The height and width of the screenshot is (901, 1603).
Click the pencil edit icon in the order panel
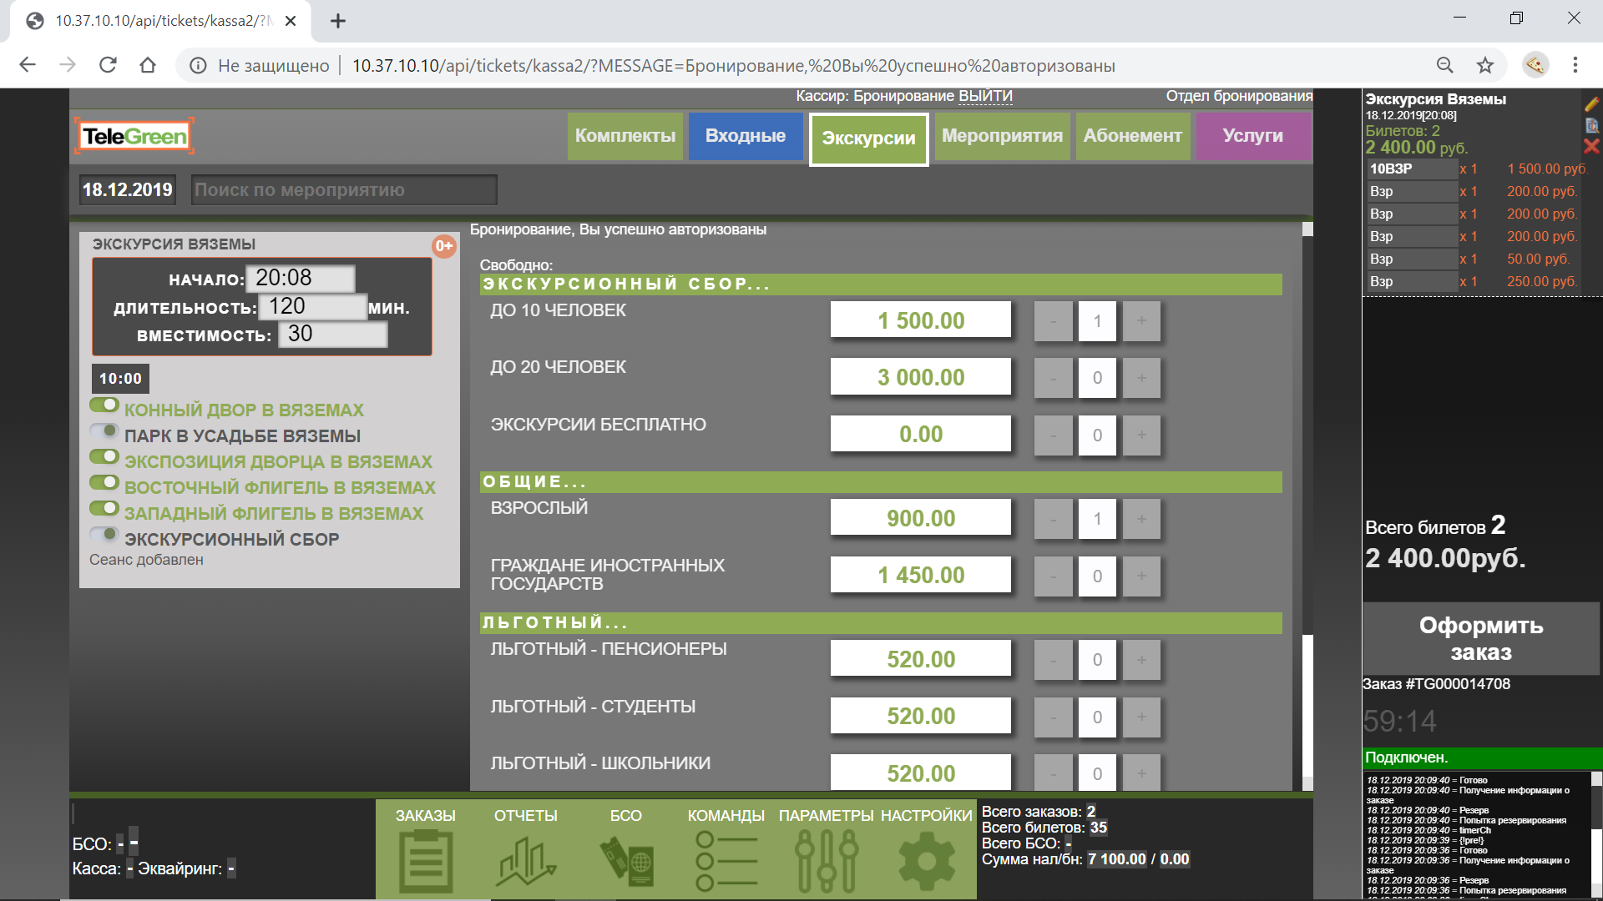pos(1591,104)
